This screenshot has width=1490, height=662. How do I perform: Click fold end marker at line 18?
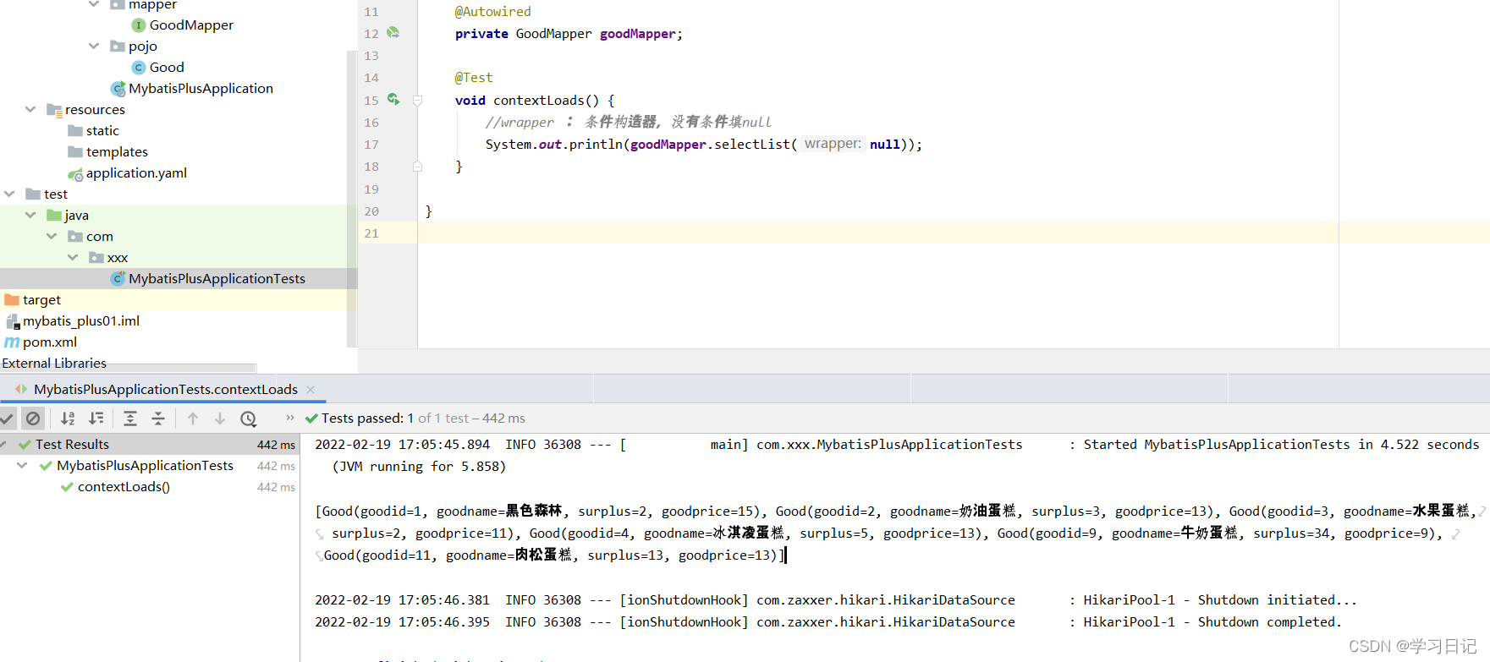(417, 167)
